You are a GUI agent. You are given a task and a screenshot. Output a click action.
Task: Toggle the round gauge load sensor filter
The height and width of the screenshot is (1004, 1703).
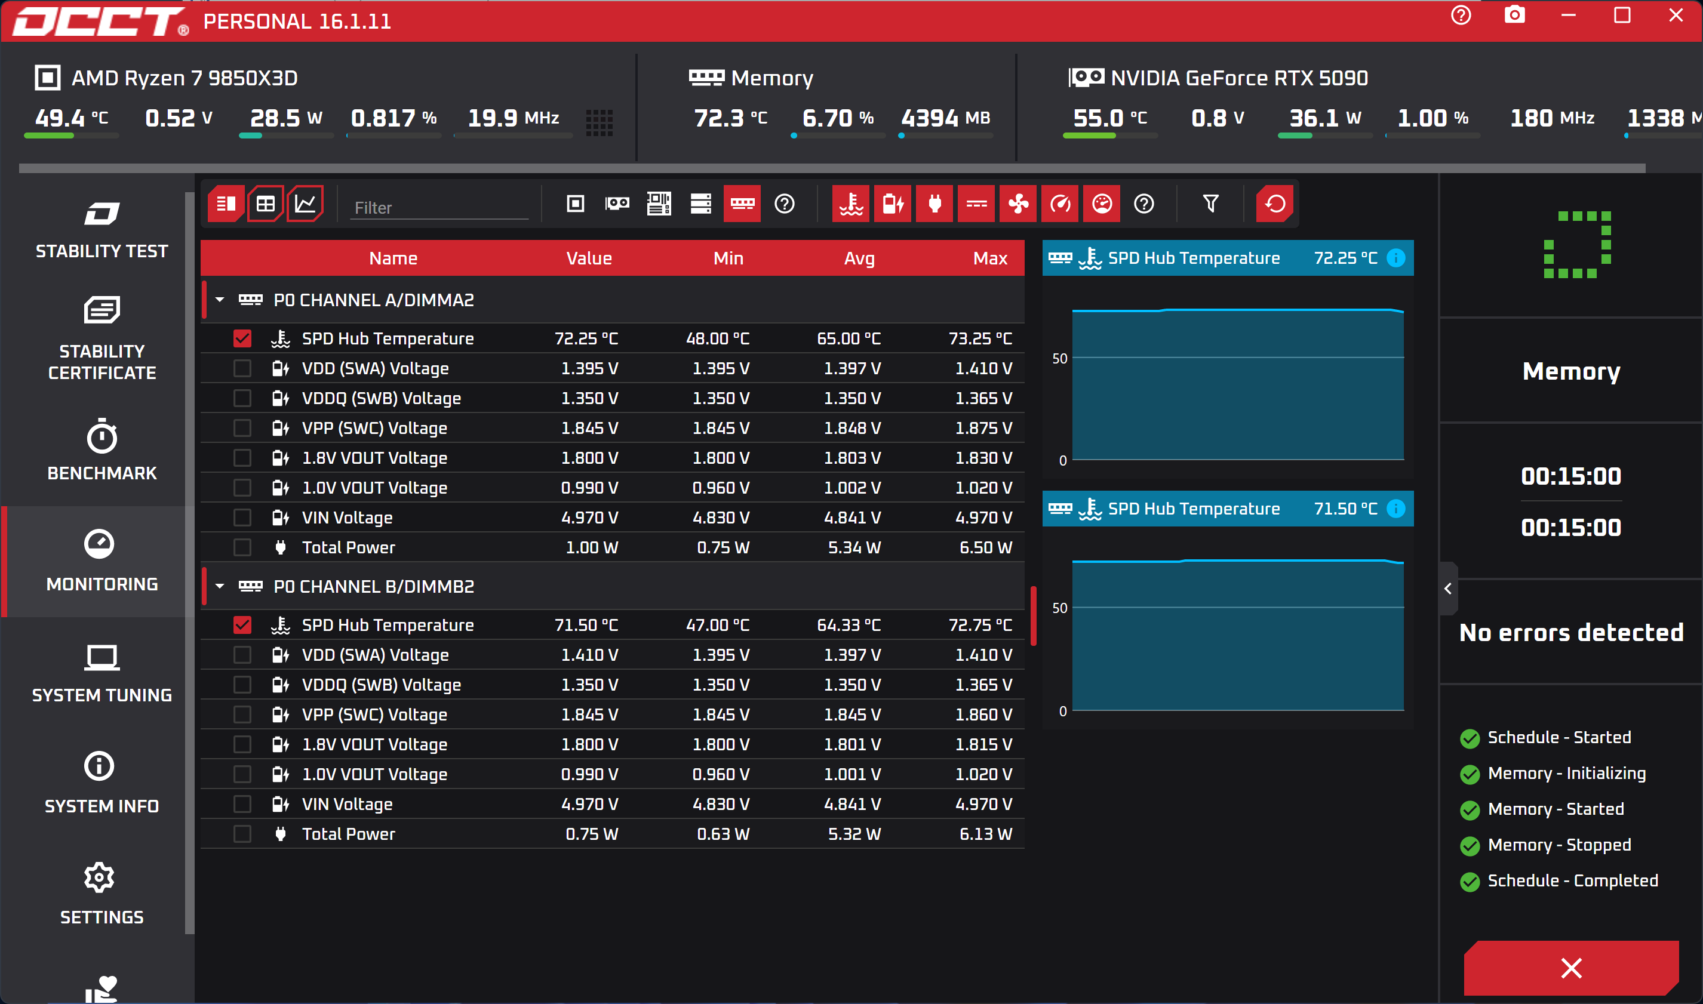(x=1102, y=204)
